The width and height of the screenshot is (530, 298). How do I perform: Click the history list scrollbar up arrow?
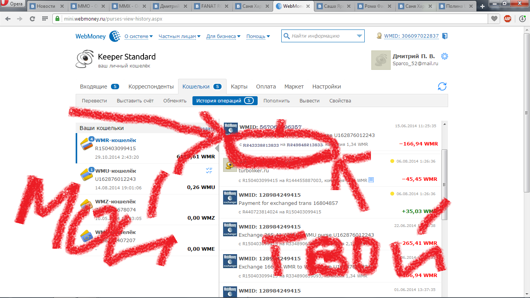pyautogui.click(x=444, y=124)
